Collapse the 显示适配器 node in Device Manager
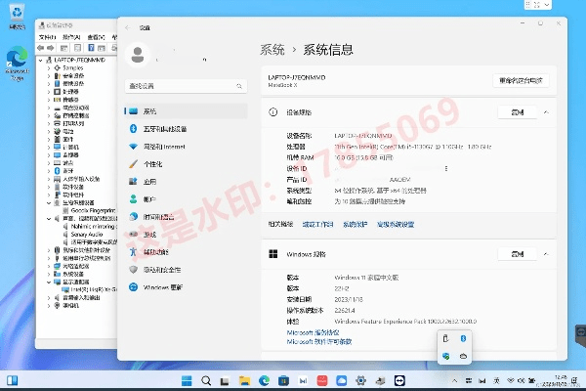Viewport: 586px width, 391px height. click(49, 282)
